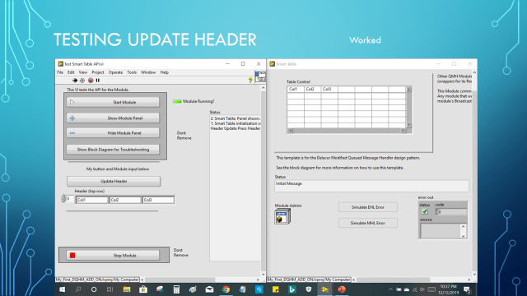Toggle the error out status indicator
527x296 pixels.
click(x=425, y=211)
